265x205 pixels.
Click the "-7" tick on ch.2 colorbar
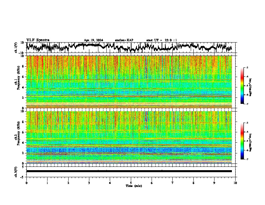point(247,159)
